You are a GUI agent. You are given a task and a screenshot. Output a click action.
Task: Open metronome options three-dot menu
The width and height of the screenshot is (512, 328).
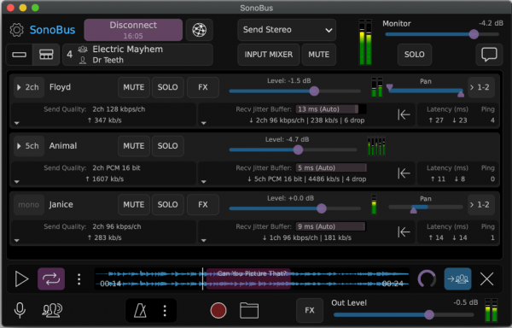click(165, 311)
